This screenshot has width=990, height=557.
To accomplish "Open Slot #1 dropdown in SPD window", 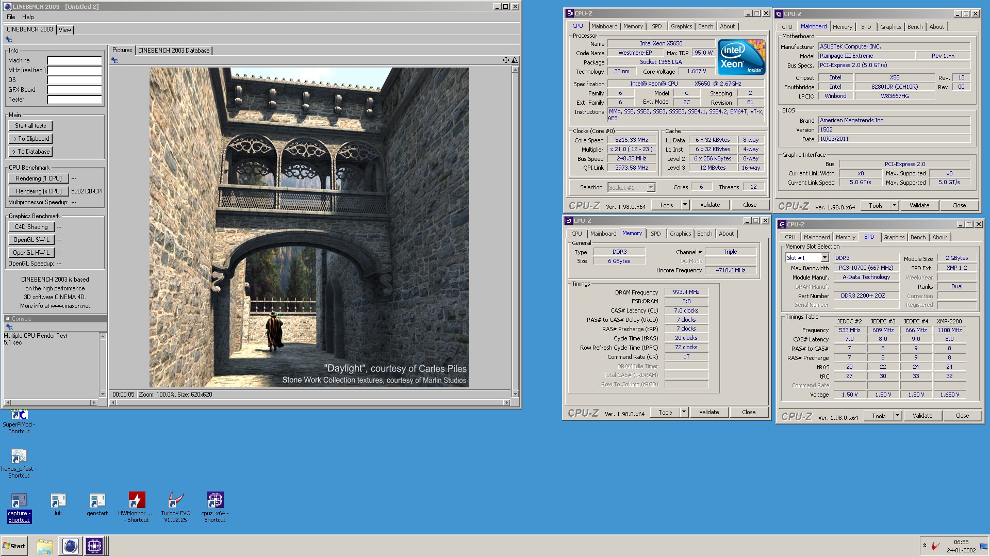I will tap(824, 258).
